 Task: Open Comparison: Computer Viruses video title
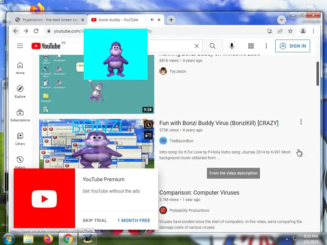pyautogui.click(x=199, y=193)
